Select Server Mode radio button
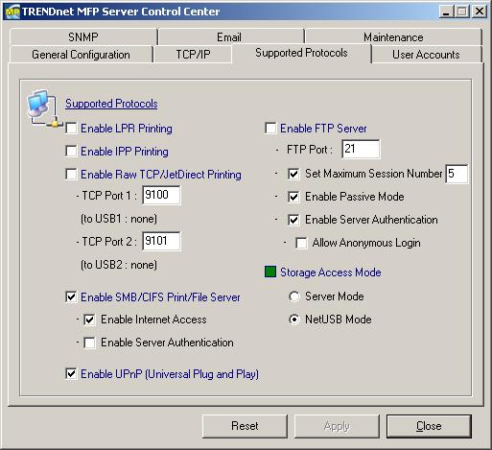 [x=294, y=296]
